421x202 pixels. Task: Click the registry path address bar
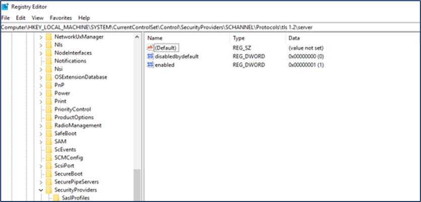211,27
